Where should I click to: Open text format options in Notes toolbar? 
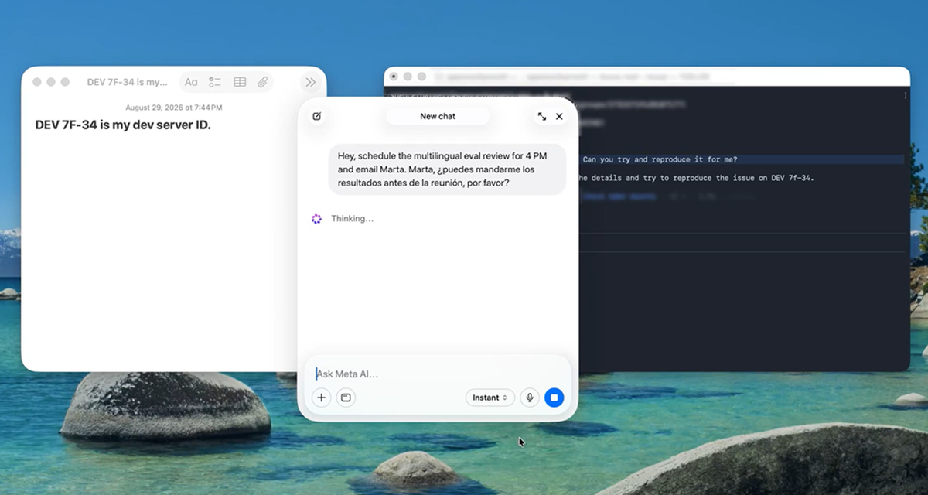[191, 82]
